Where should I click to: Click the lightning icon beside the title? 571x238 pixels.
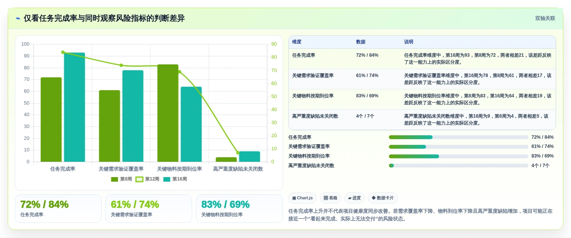18,18
